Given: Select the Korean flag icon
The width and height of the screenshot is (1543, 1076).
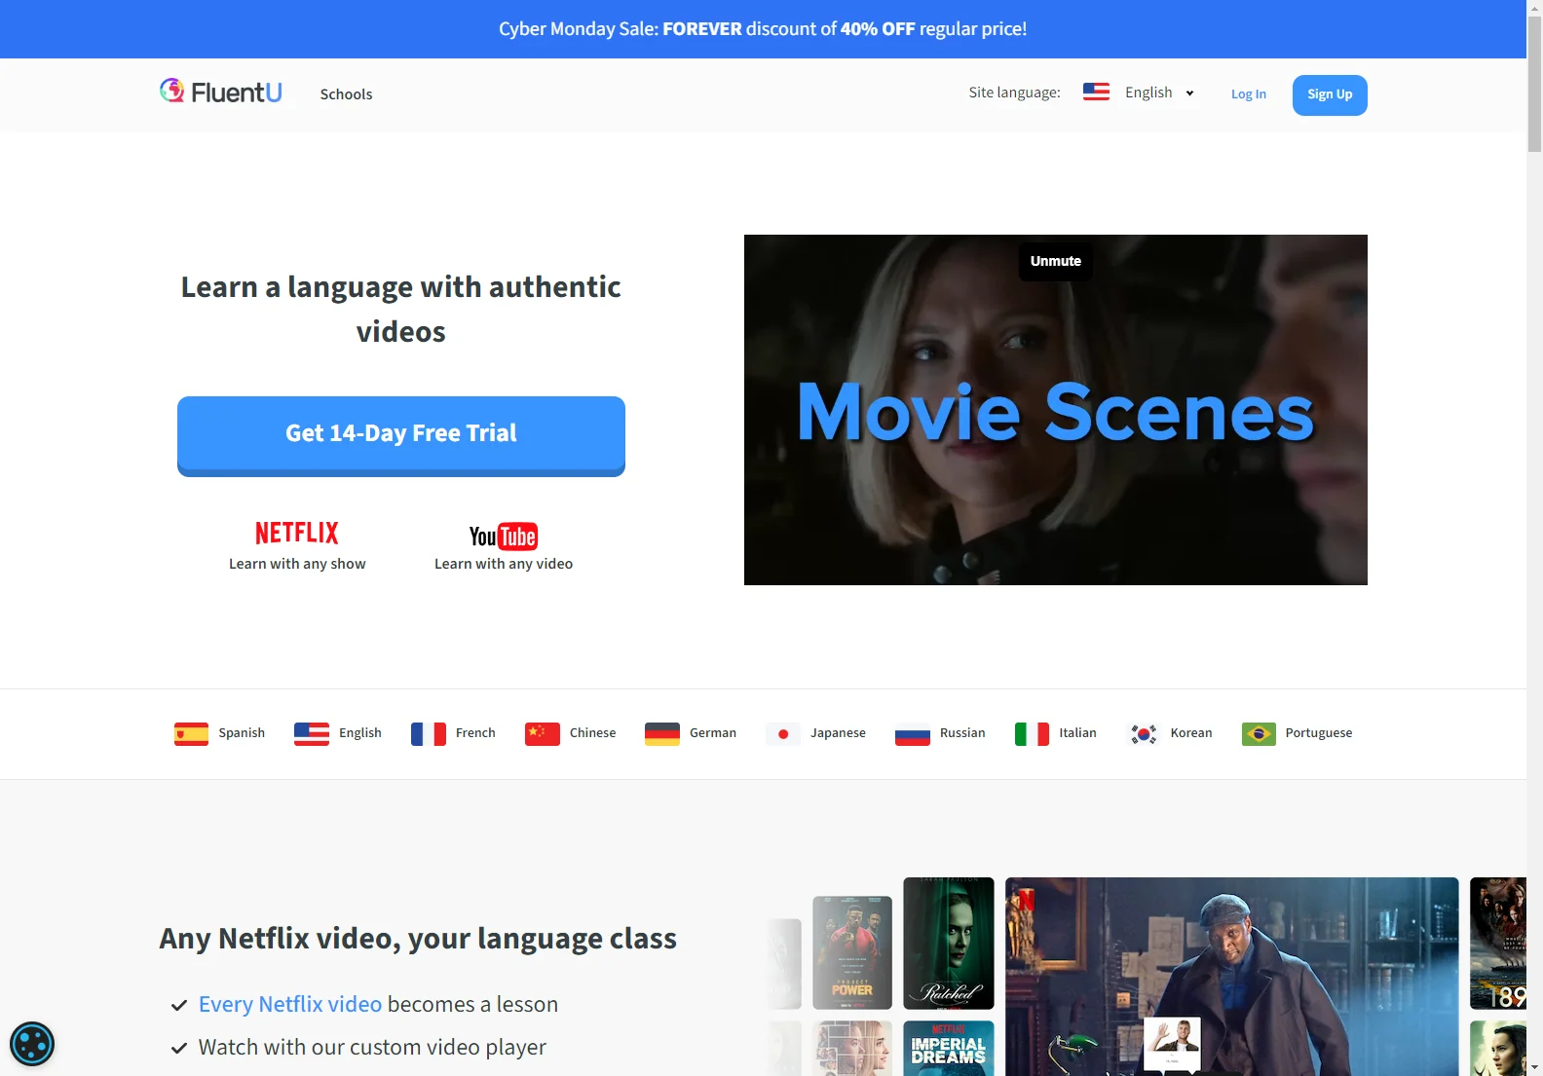Looking at the screenshot, I should point(1144,733).
